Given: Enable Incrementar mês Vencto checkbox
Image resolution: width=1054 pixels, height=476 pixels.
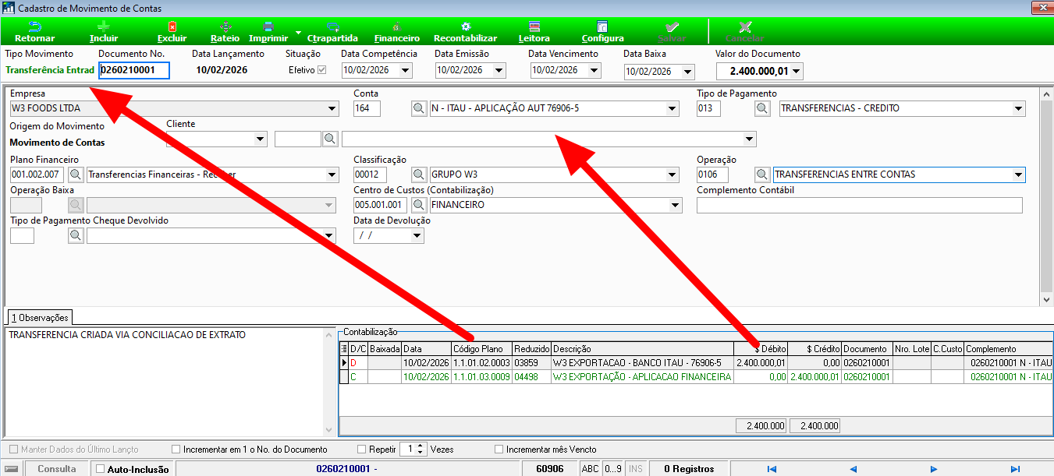Looking at the screenshot, I should pos(499,450).
